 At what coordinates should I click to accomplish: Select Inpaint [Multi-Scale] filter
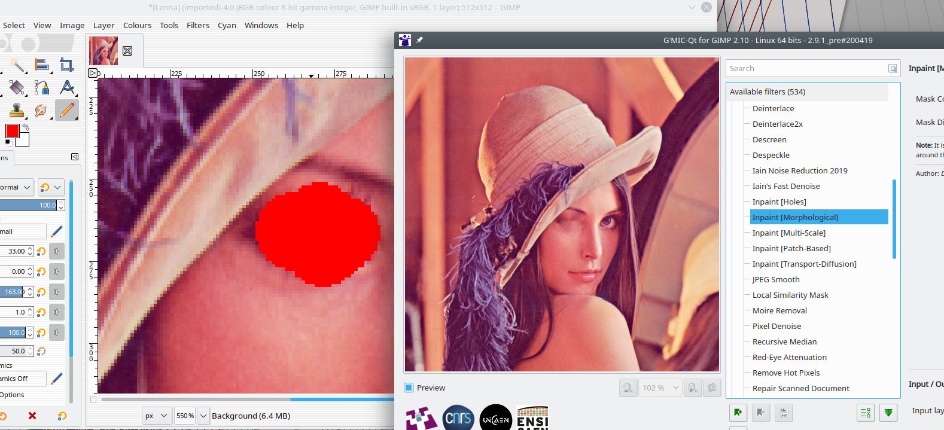[x=789, y=233]
